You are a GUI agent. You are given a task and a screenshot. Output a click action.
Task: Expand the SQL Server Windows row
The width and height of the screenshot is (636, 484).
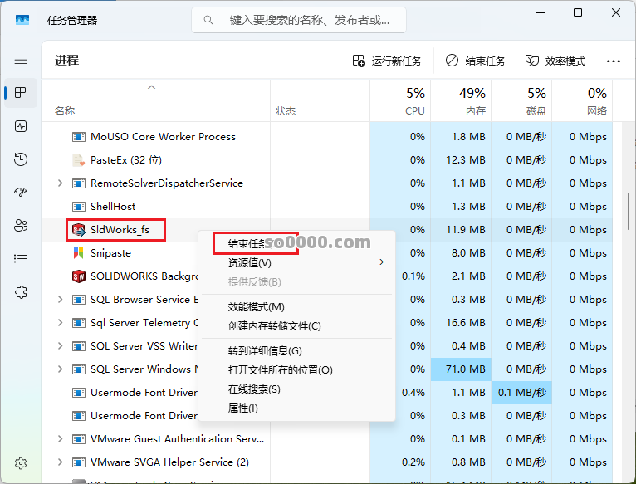pyautogui.click(x=60, y=369)
